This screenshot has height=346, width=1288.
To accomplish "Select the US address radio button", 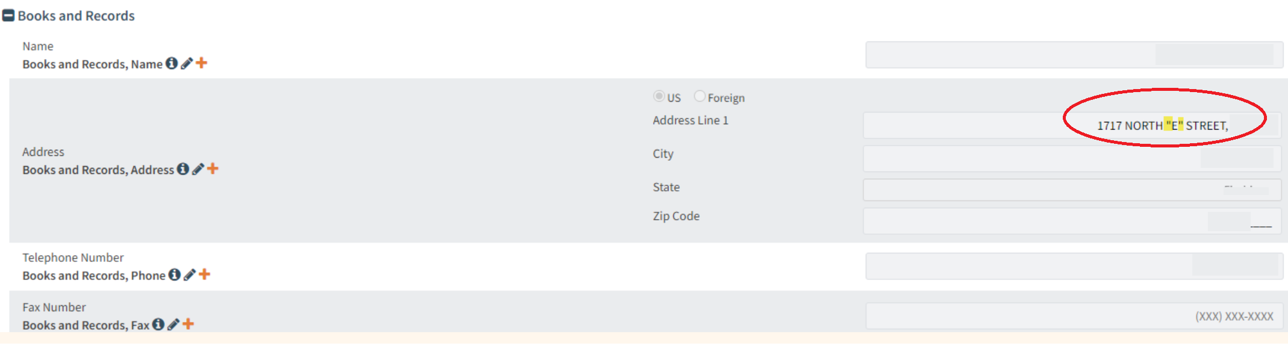I will 659,96.
